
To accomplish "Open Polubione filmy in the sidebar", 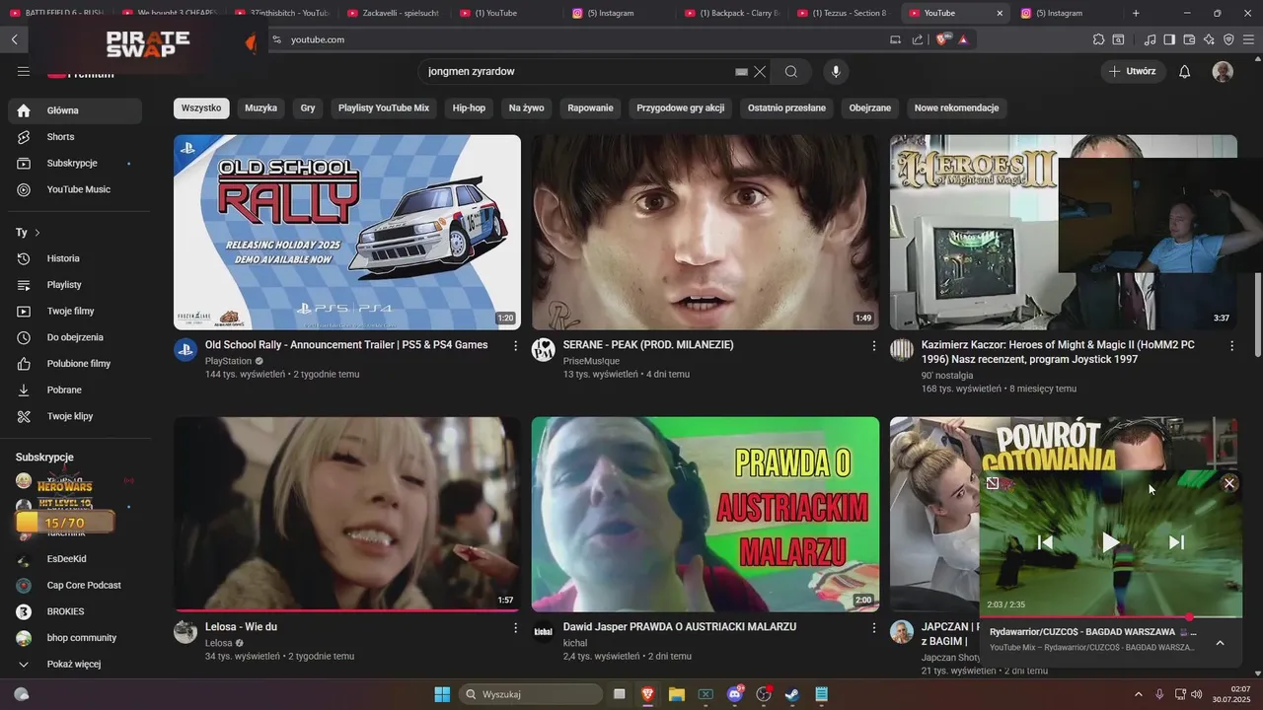I will (75, 364).
